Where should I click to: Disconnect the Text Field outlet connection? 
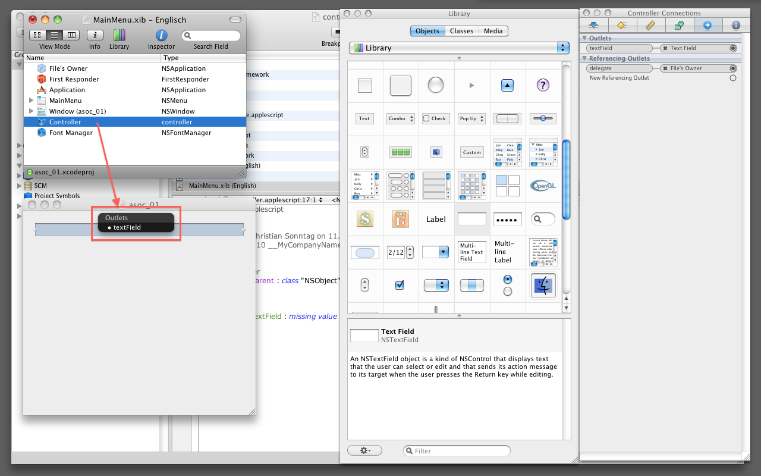(665, 48)
